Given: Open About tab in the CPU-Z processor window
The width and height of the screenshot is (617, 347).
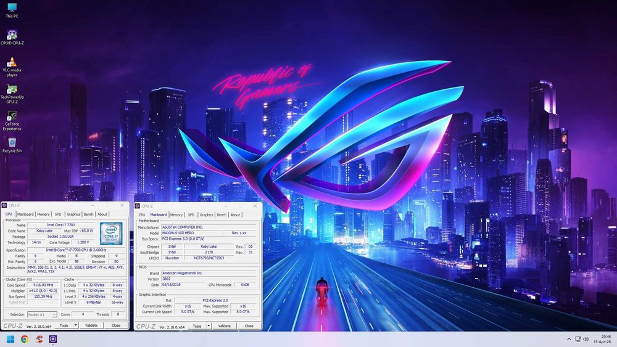Looking at the screenshot, I should click(x=102, y=214).
